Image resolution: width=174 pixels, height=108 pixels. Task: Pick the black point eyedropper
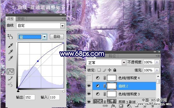click(10, 46)
